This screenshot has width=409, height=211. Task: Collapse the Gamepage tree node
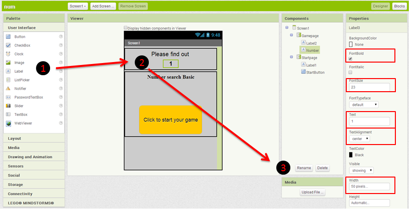(292, 35)
